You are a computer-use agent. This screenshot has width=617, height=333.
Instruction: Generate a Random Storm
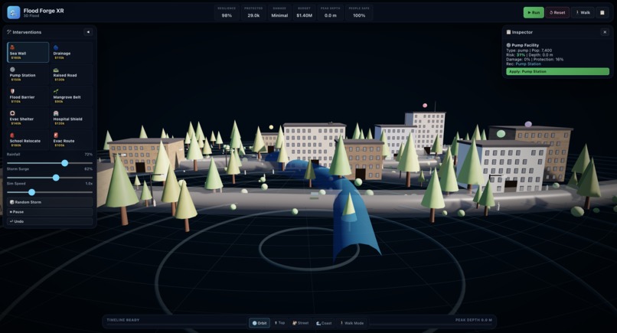point(50,202)
